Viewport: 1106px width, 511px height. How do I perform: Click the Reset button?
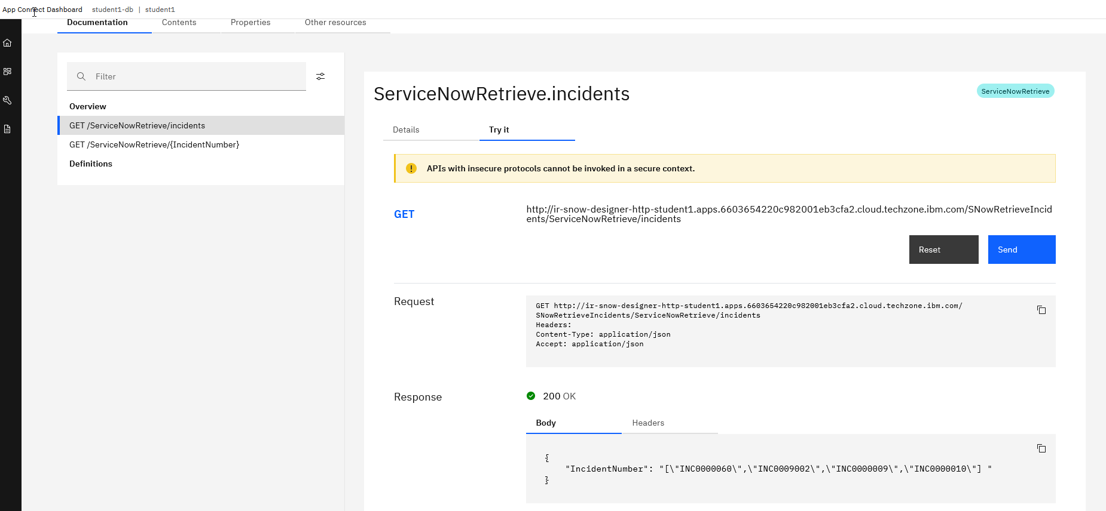click(x=943, y=250)
